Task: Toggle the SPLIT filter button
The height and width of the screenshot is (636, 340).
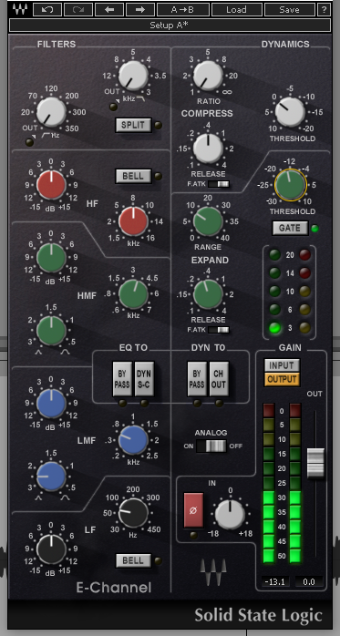Action: [133, 125]
